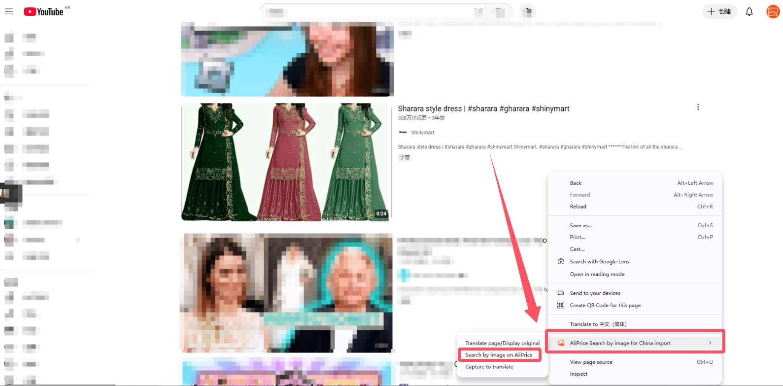Expand AliPrice submenu arrow
The image size is (783, 386).
710,343
